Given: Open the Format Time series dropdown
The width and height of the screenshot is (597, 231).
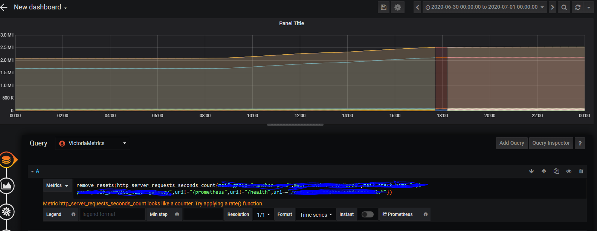Looking at the screenshot, I should point(316,214).
